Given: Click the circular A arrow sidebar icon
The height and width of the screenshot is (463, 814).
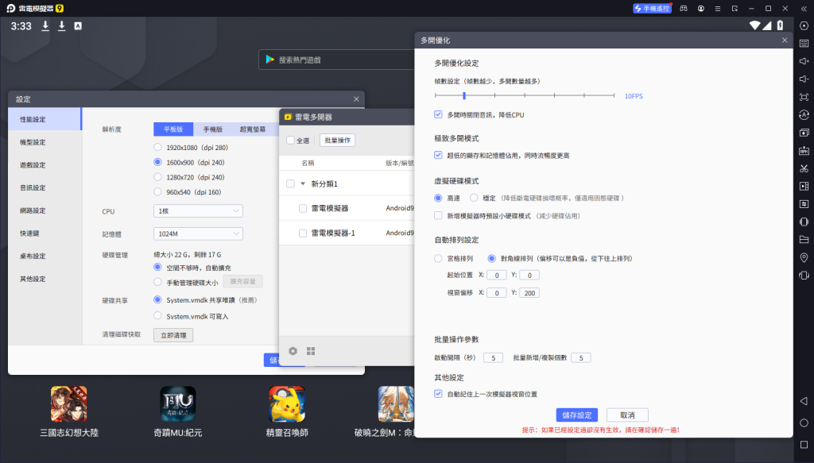Looking at the screenshot, I should pyautogui.click(x=804, y=114).
